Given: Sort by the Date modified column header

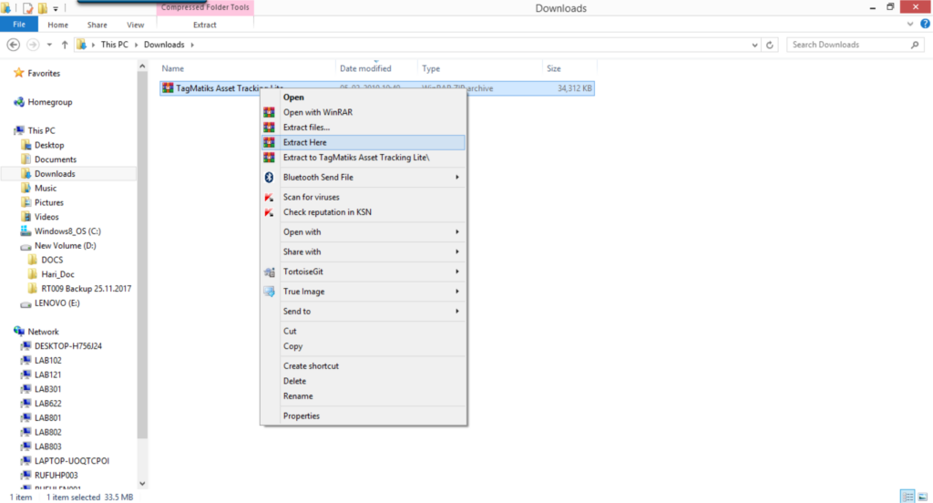Looking at the screenshot, I should click(x=365, y=68).
